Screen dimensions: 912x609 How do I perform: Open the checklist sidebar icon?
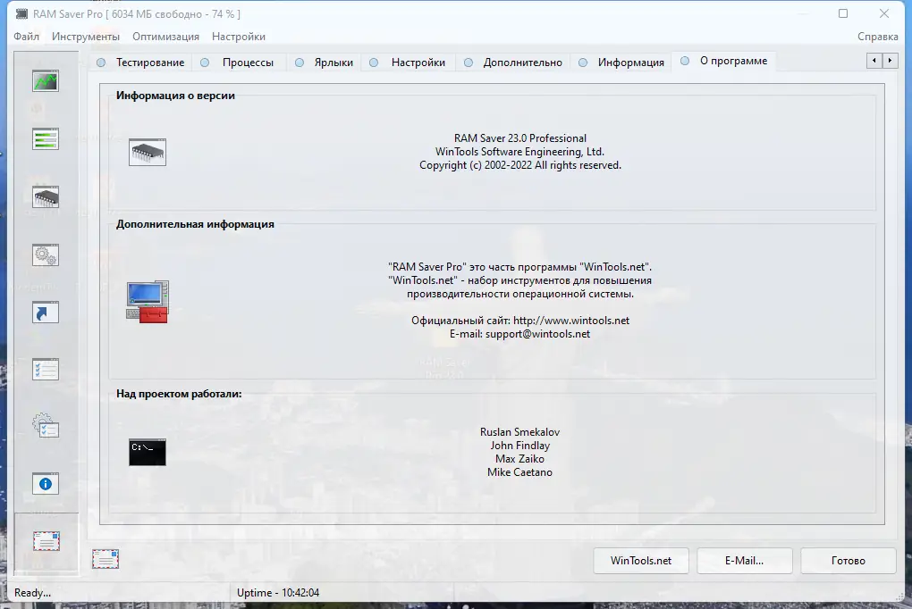pyautogui.click(x=46, y=370)
